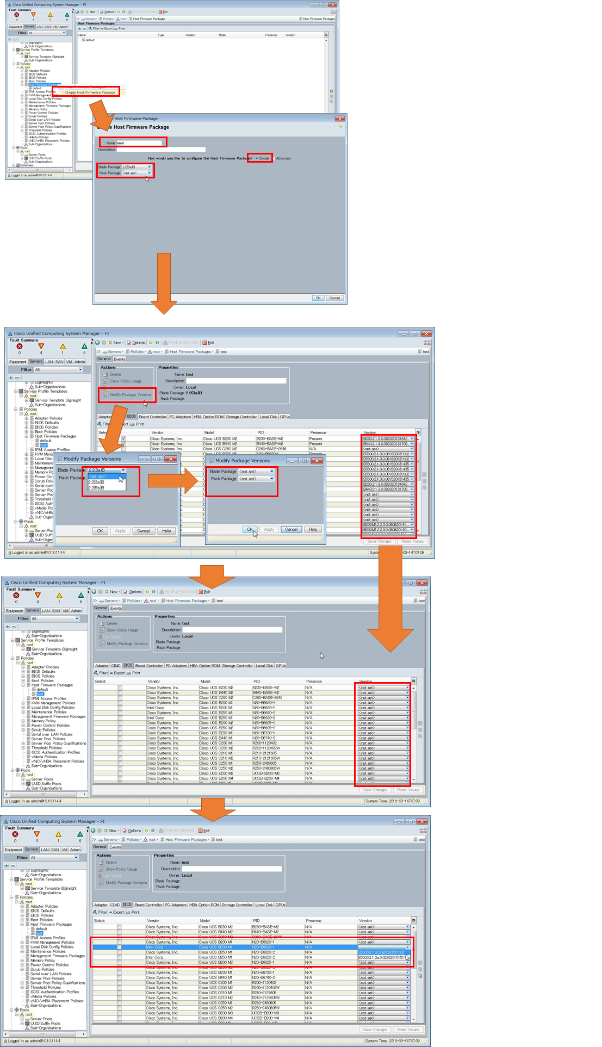The width and height of the screenshot is (602, 1047).
Task: Open the GPUs tab in the bottom window
Action: click(x=281, y=905)
